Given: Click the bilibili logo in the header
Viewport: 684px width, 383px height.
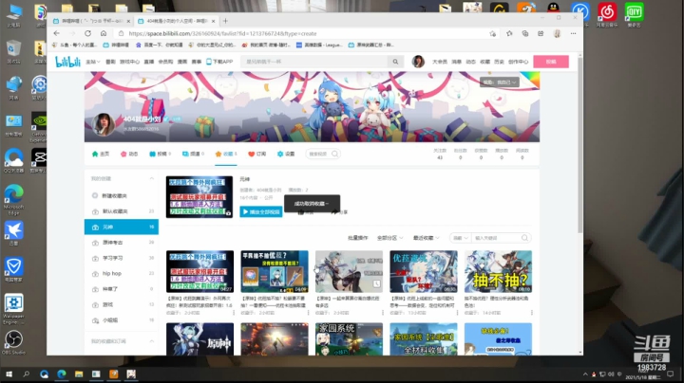Looking at the screenshot, I should [67, 62].
